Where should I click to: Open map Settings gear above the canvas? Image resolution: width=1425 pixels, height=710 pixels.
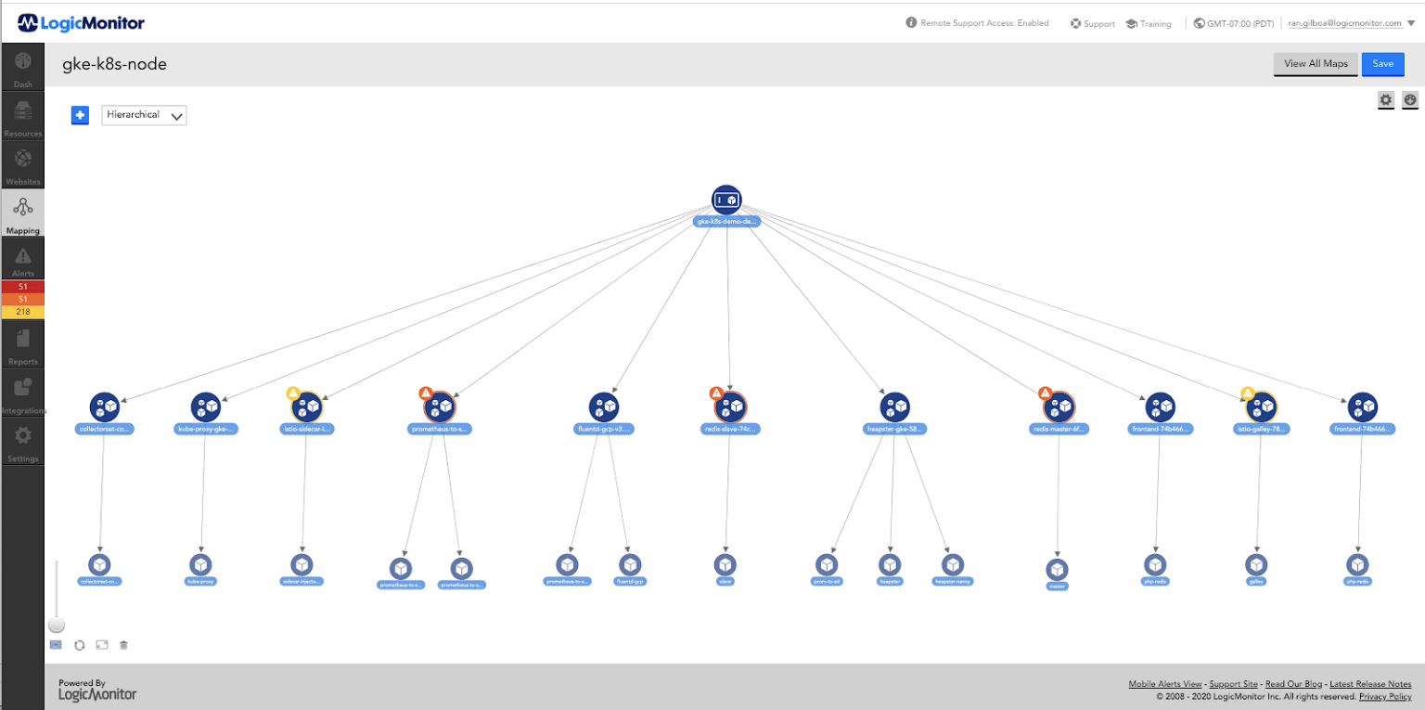pyautogui.click(x=1385, y=99)
